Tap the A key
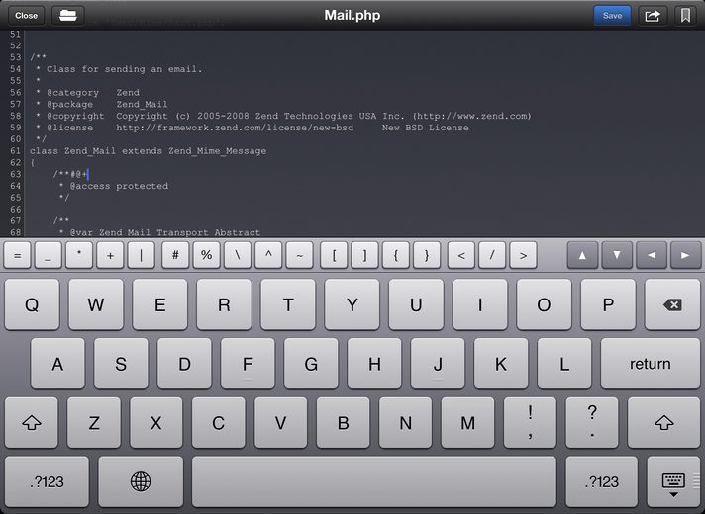705x514 pixels. (57, 363)
